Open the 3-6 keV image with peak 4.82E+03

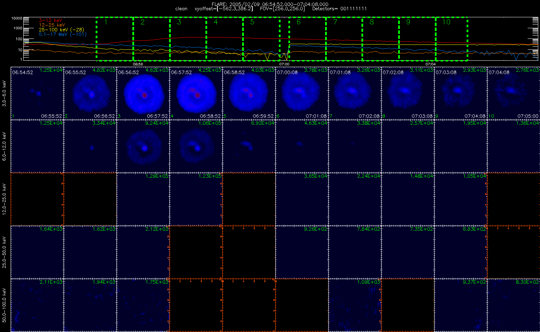coord(90,93)
